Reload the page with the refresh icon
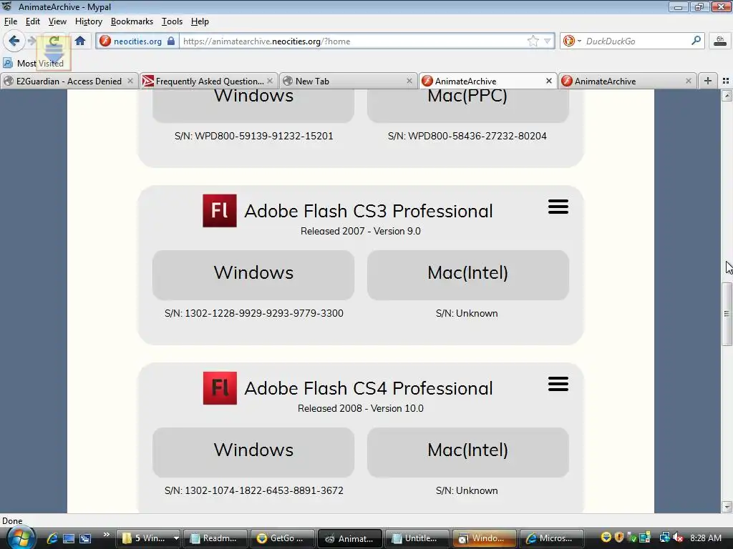733x549 pixels. click(x=54, y=41)
